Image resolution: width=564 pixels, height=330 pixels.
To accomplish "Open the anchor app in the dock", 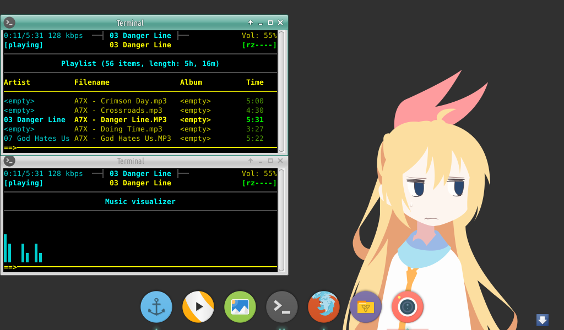I will click(x=156, y=307).
